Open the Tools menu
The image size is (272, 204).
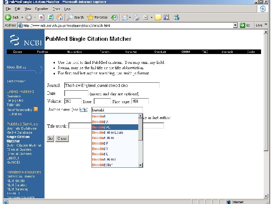[x=56, y=9]
